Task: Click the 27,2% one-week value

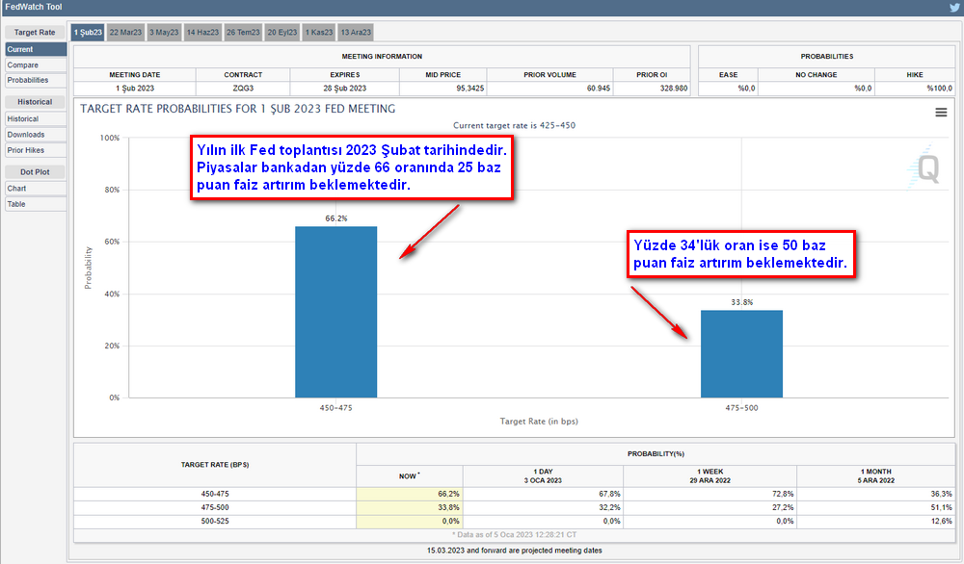Action: coord(783,507)
